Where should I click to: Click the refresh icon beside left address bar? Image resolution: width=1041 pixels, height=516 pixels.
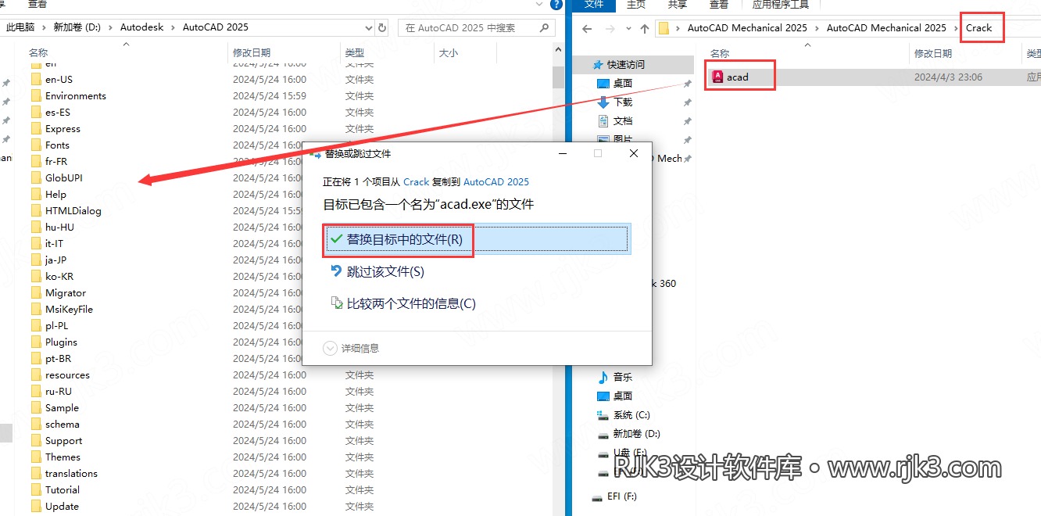(382, 27)
